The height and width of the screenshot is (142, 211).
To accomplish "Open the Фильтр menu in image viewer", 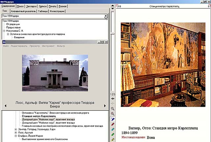I will pyautogui.click(x=61, y=46).
